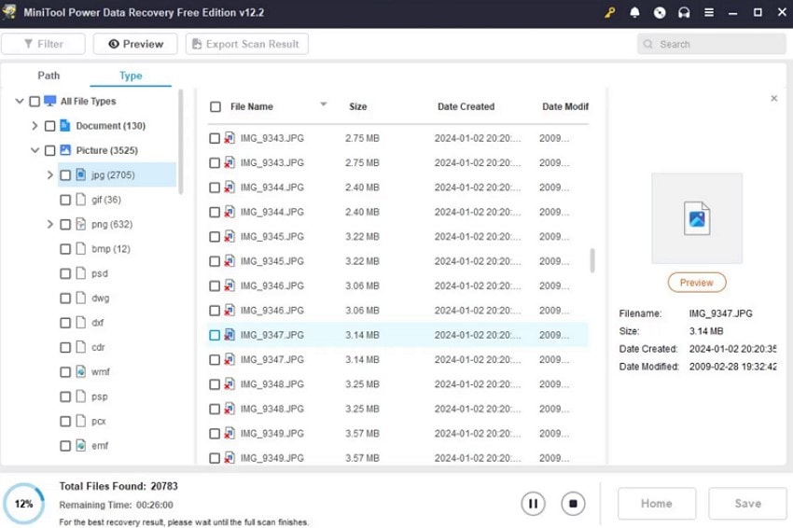Screen dimensions: 793x528
Task: Click the png file type icon
Action: tap(80, 224)
